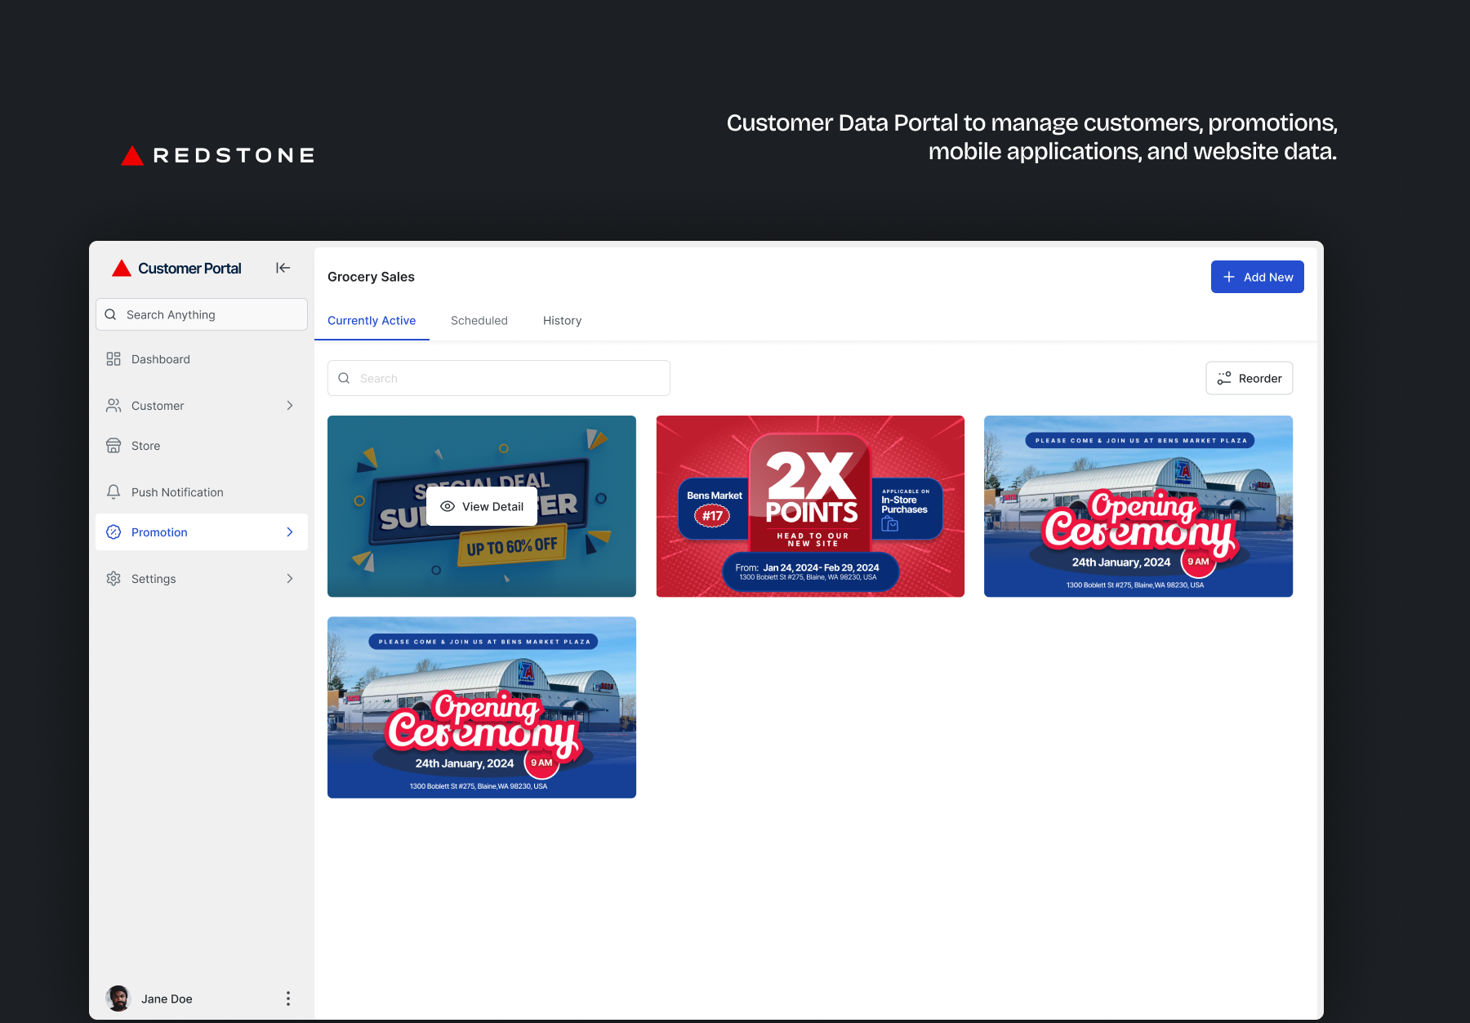The width and height of the screenshot is (1470, 1023).
Task: Click the Customer Portal title text
Action: pyautogui.click(x=189, y=269)
